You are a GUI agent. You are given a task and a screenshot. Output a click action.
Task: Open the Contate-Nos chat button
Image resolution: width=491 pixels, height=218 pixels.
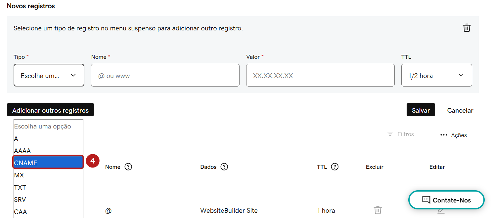pos(447,200)
